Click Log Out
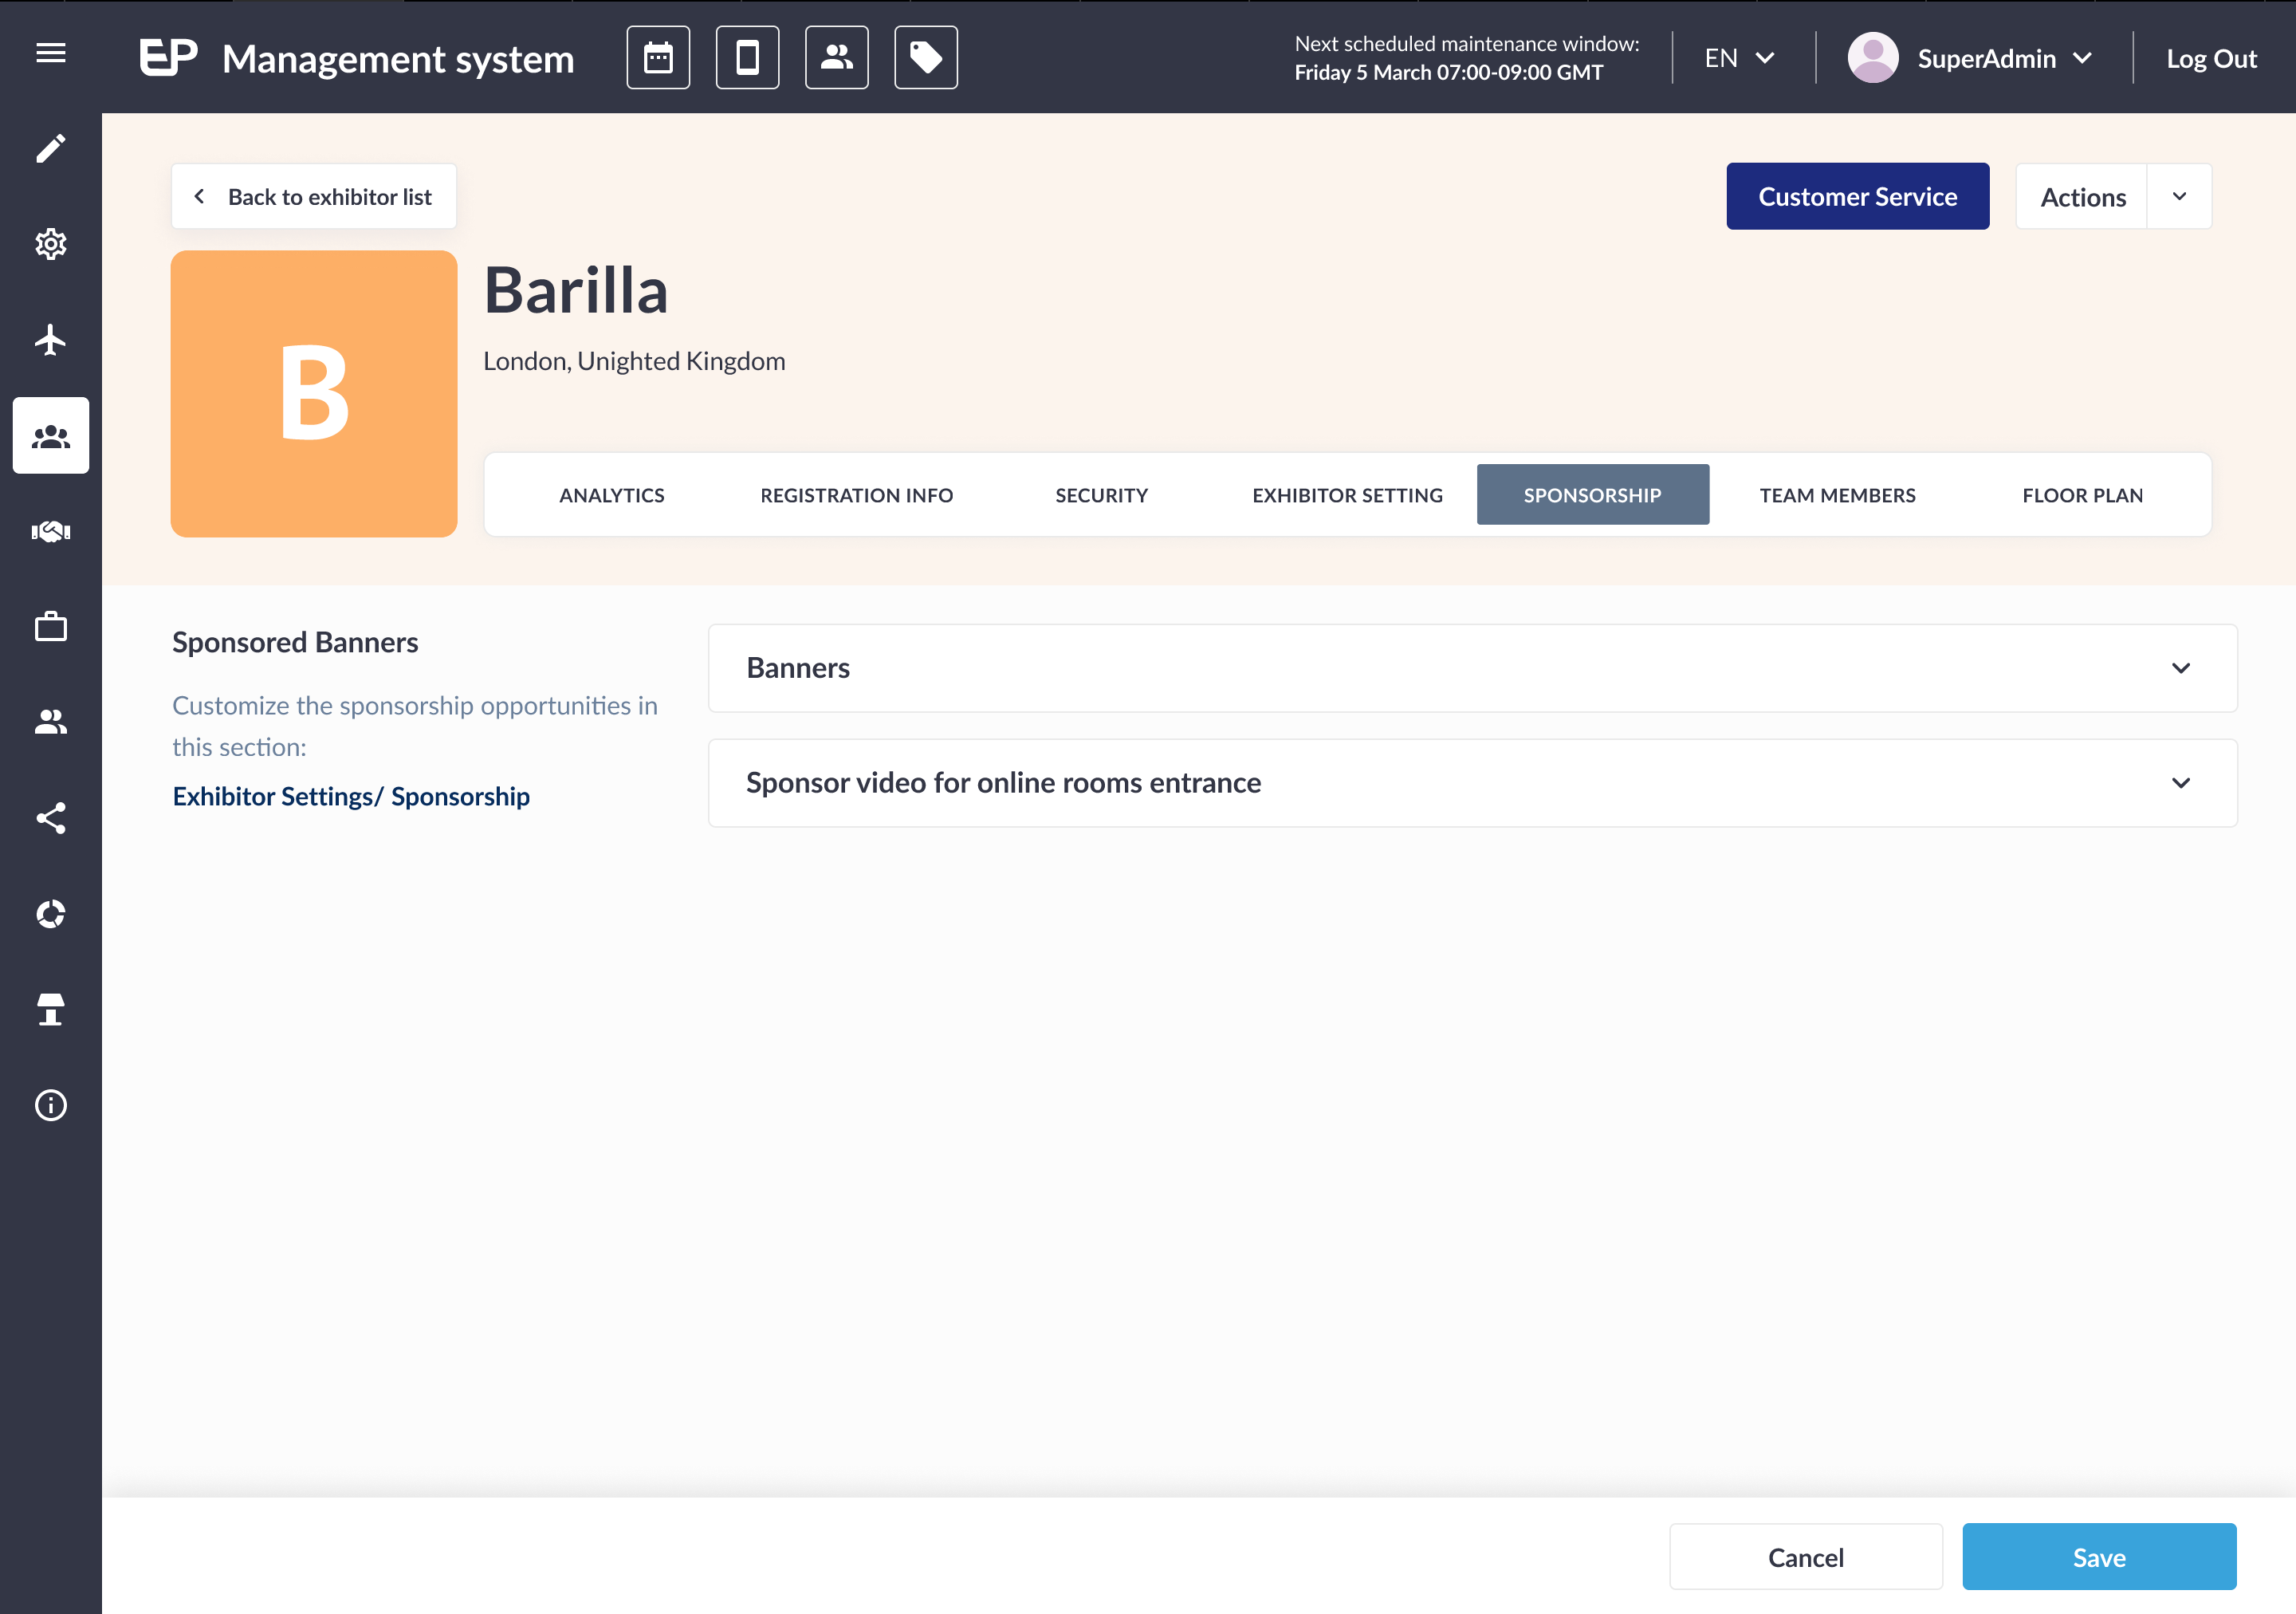This screenshot has height=1614, width=2296. (2211, 58)
